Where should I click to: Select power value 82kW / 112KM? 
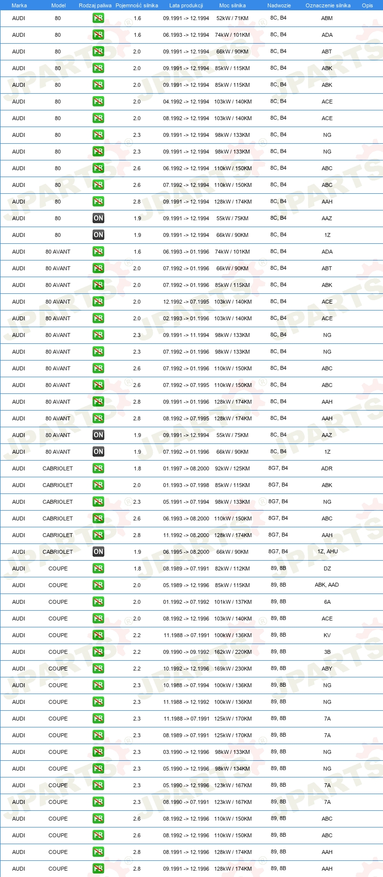click(233, 568)
